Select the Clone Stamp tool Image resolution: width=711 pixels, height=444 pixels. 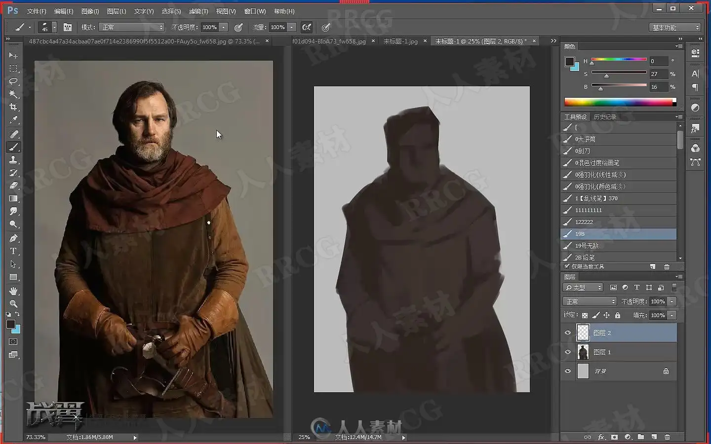coord(13,160)
